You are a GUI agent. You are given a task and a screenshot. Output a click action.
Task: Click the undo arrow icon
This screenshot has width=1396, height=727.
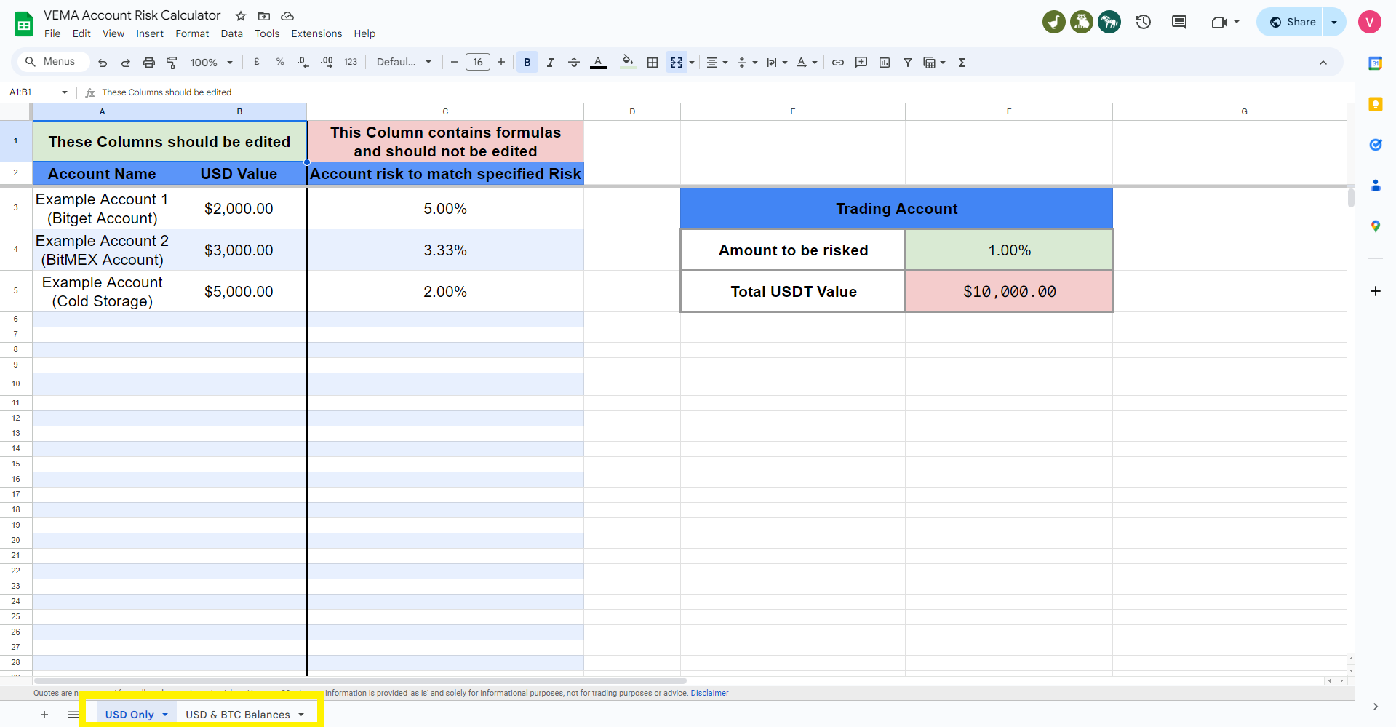click(103, 63)
